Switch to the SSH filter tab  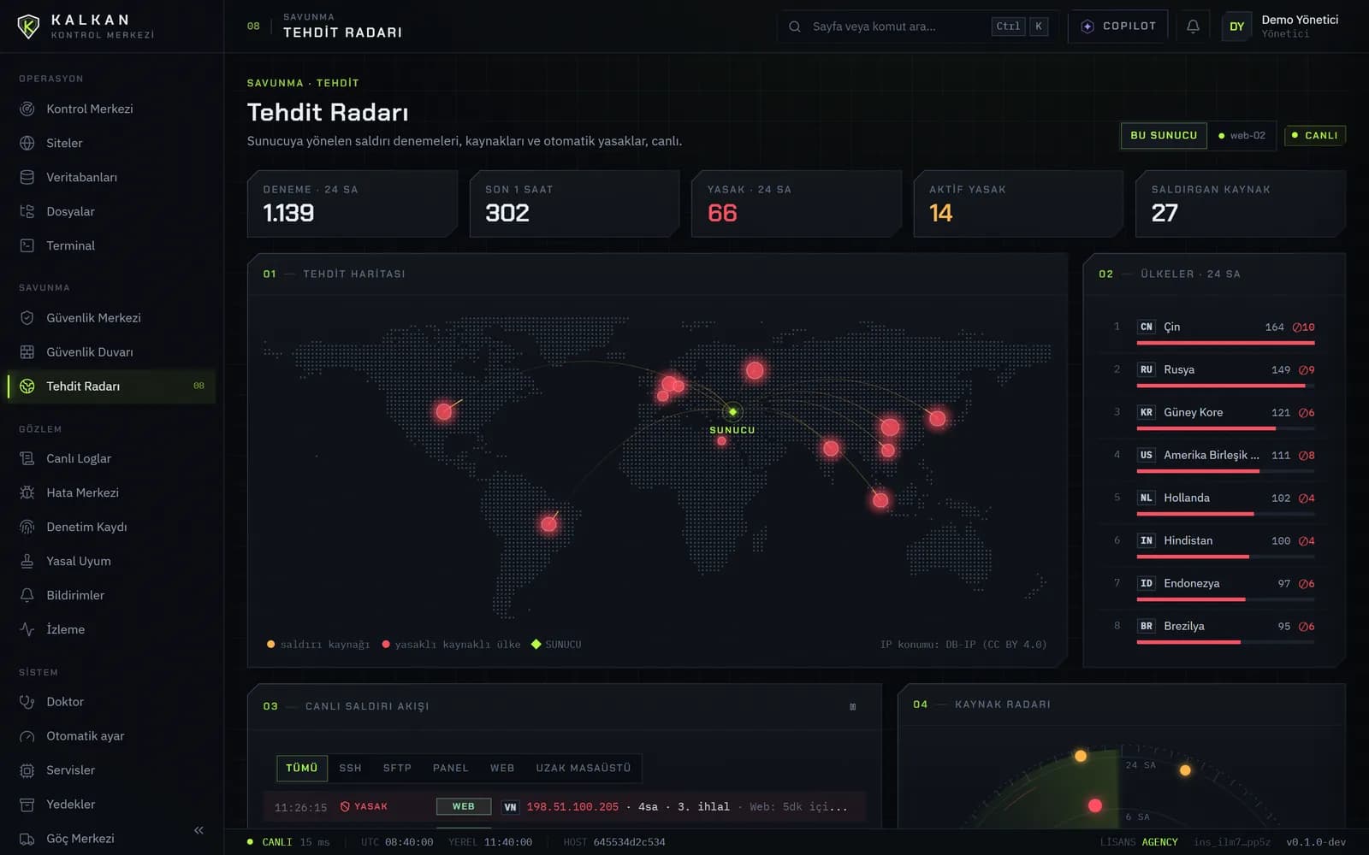coord(350,768)
